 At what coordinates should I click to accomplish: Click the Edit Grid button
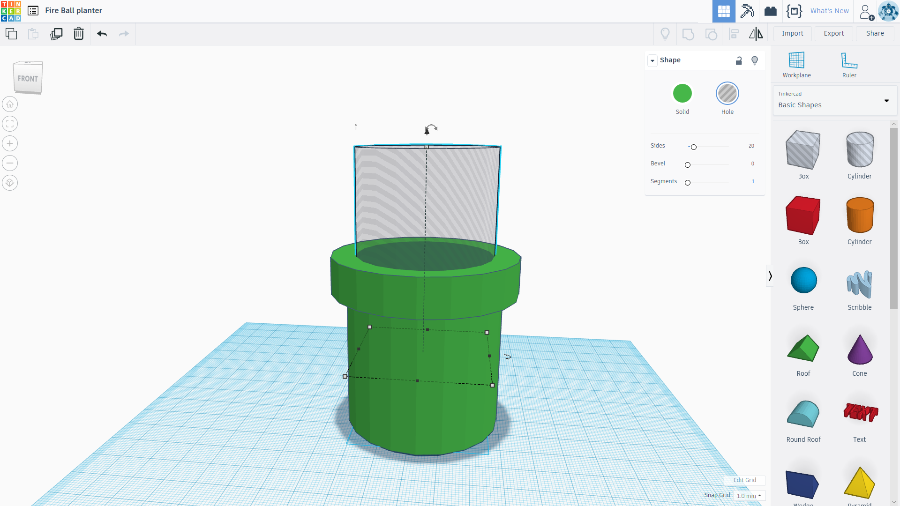pos(744,480)
